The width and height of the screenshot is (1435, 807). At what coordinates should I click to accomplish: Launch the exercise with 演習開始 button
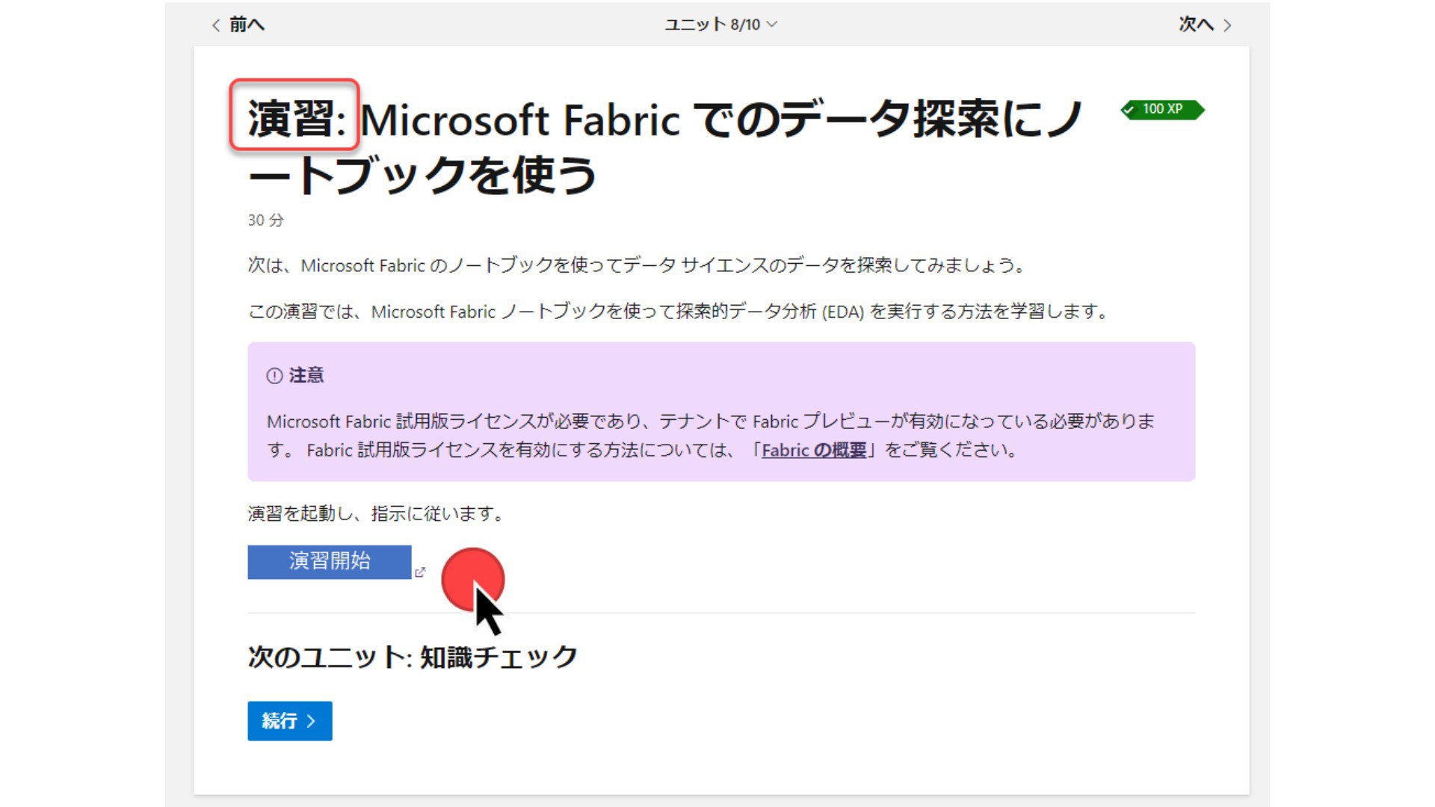[330, 562]
